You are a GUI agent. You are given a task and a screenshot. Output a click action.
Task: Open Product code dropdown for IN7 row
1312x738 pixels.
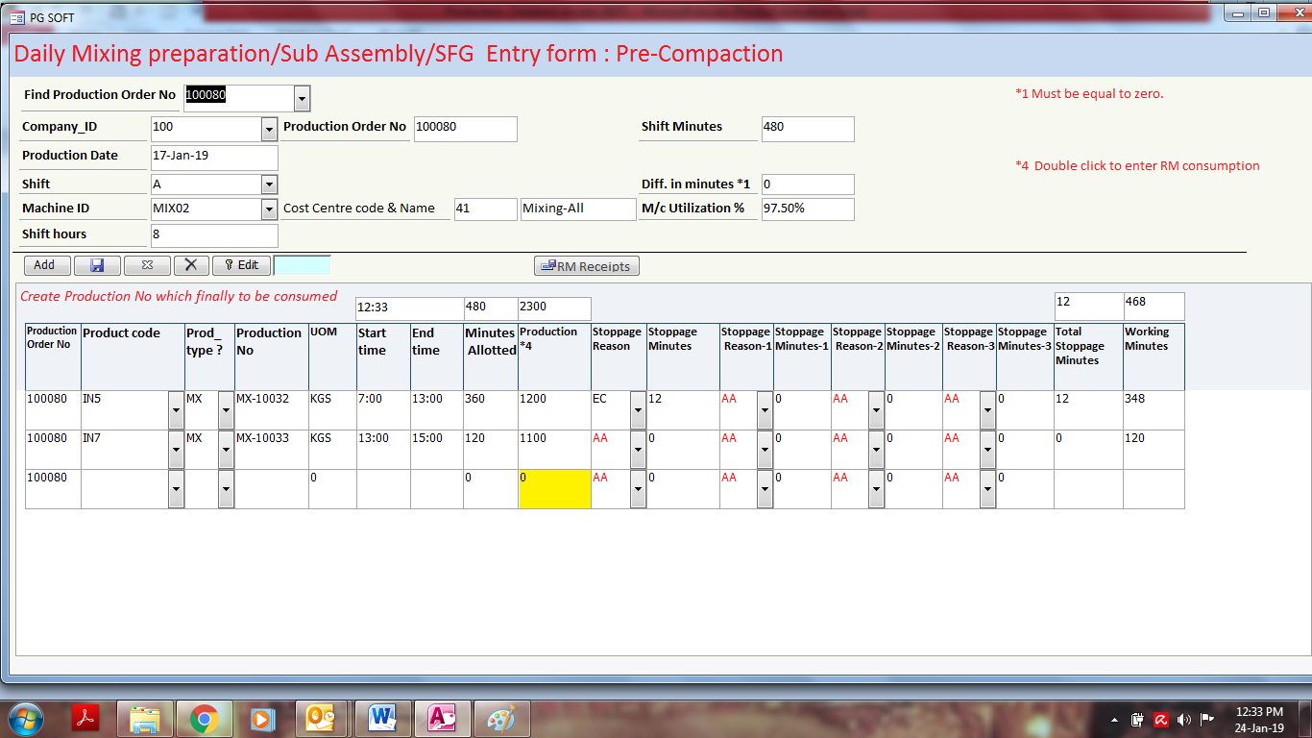click(x=176, y=450)
